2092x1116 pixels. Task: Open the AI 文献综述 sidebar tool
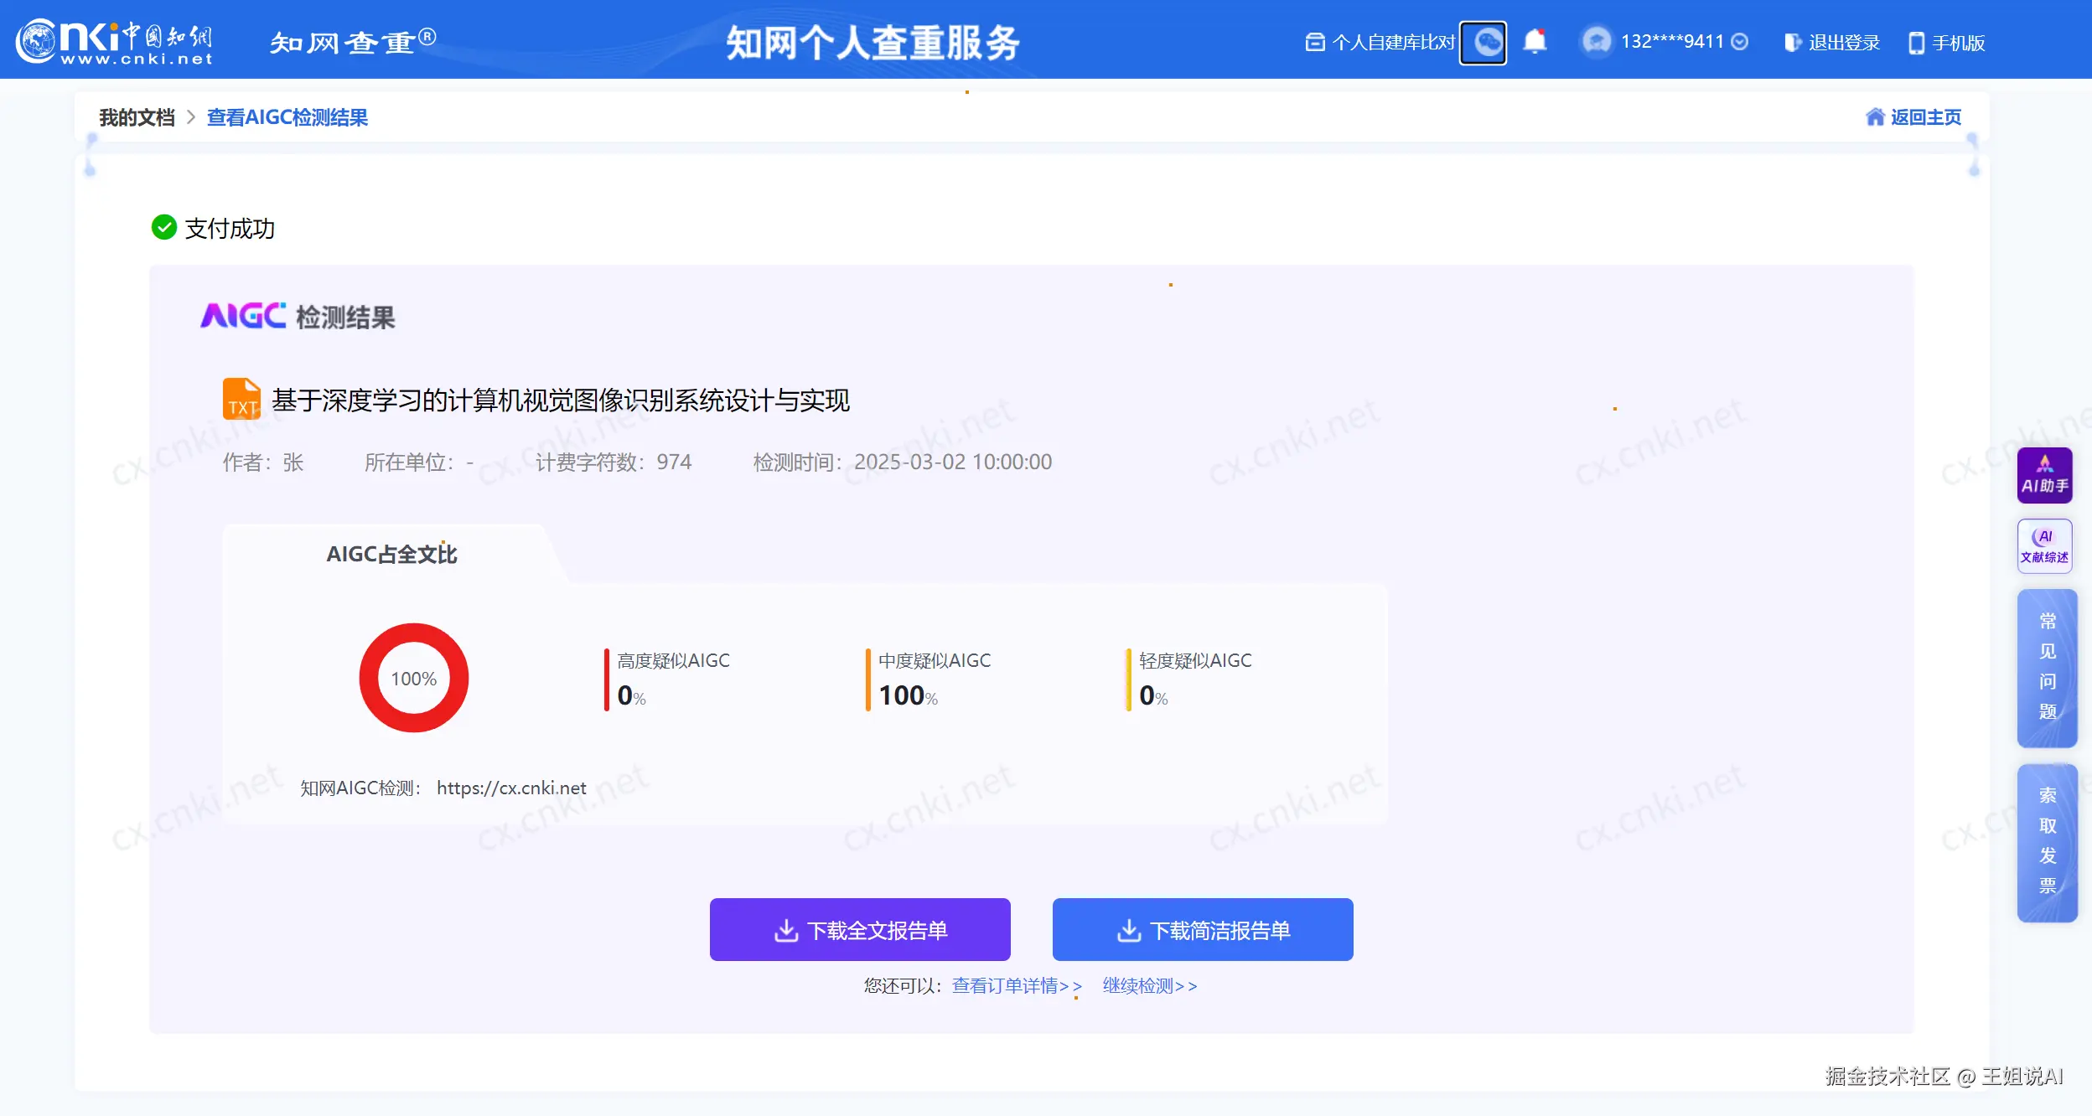[2043, 546]
